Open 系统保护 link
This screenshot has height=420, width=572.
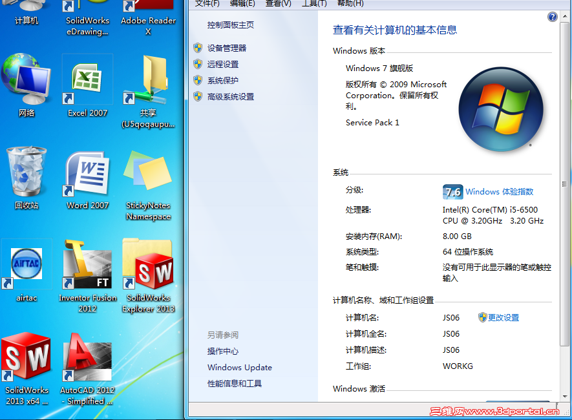point(223,80)
